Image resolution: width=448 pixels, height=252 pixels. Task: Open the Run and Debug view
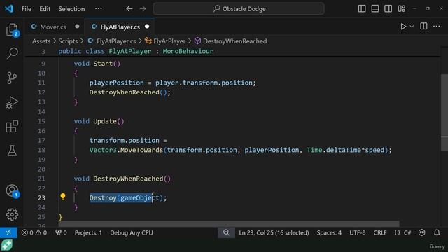(12, 102)
